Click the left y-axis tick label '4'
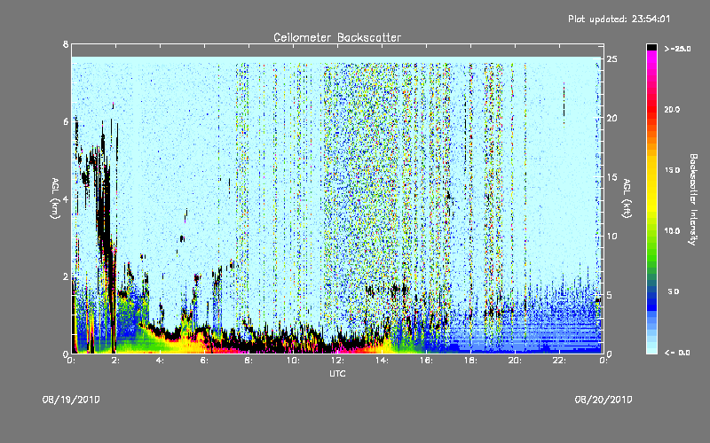 (x=66, y=198)
